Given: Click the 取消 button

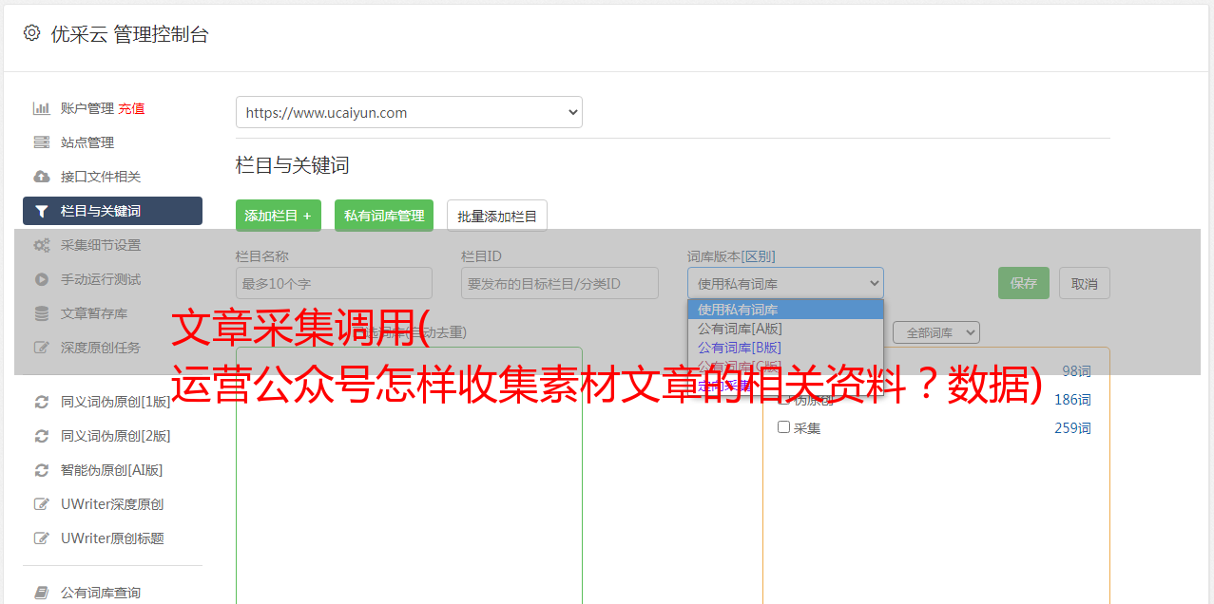Looking at the screenshot, I should click(x=1085, y=283).
